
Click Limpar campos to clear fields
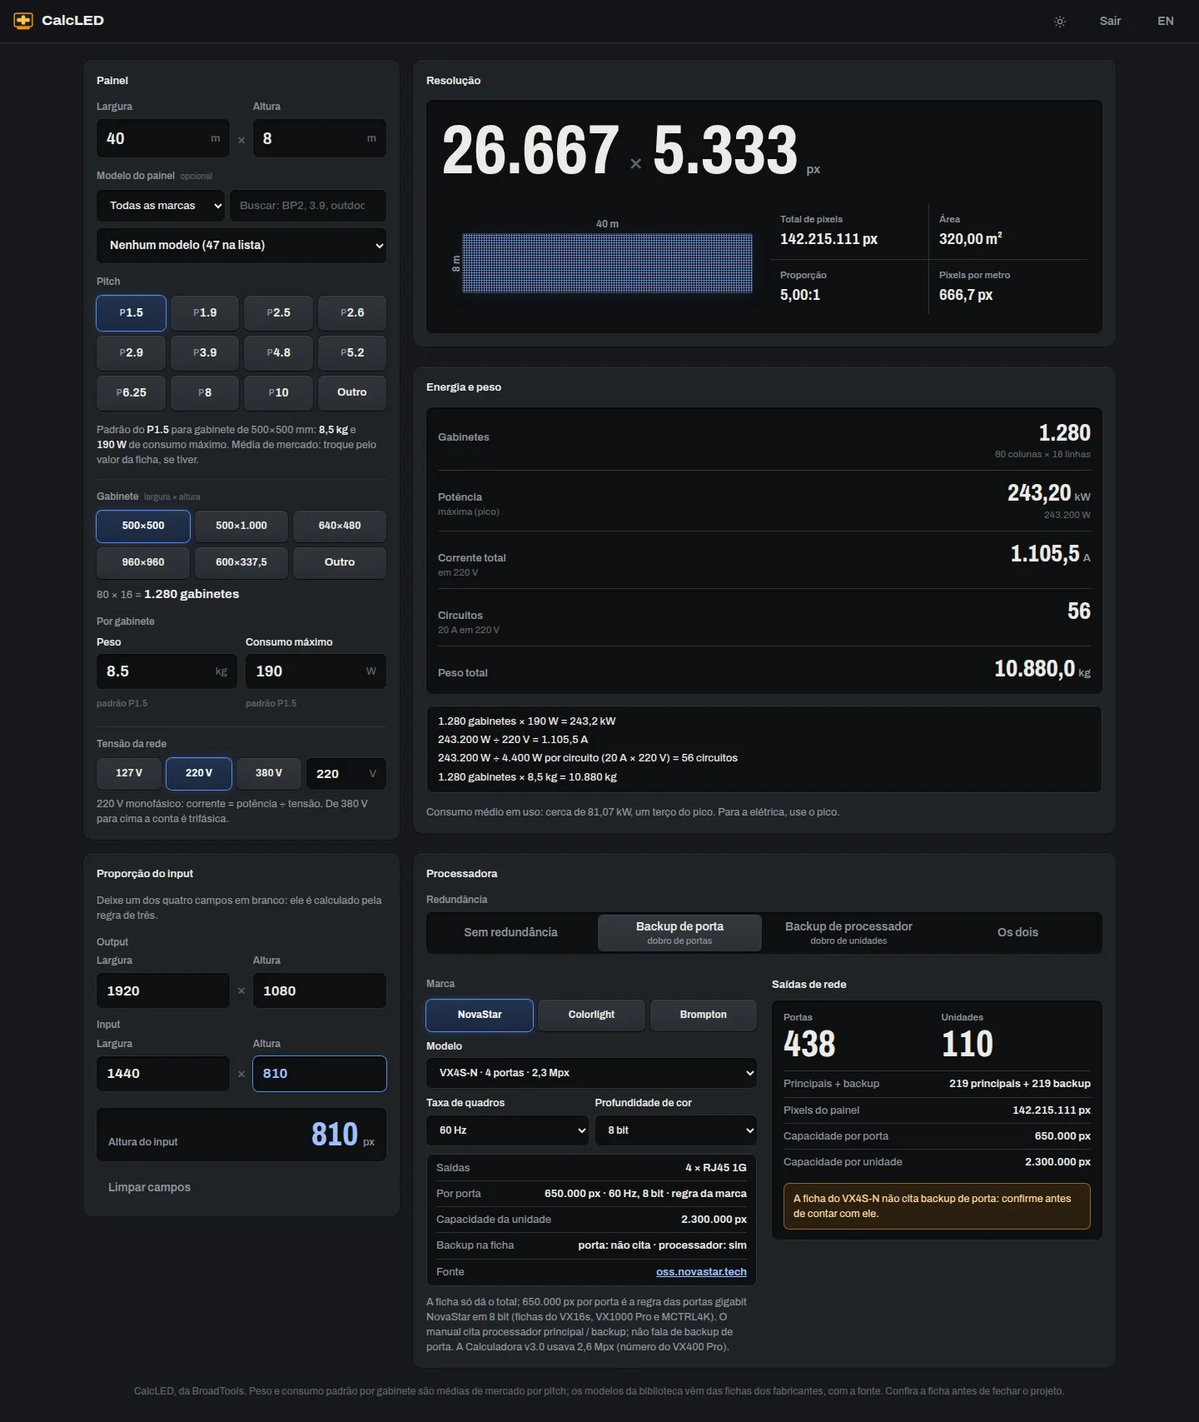point(150,1188)
